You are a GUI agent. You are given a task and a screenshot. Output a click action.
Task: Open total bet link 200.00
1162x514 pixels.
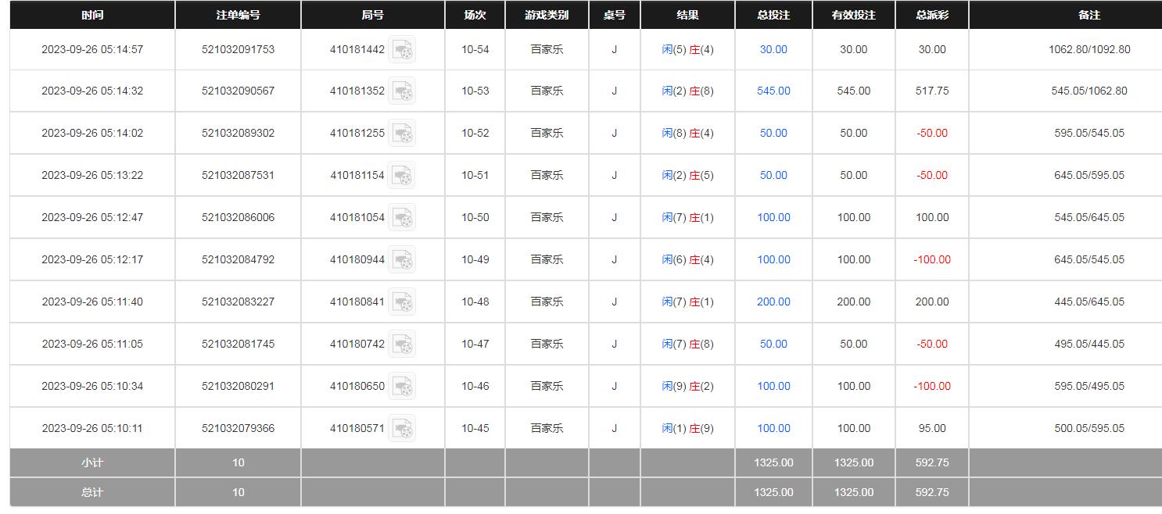click(x=773, y=302)
